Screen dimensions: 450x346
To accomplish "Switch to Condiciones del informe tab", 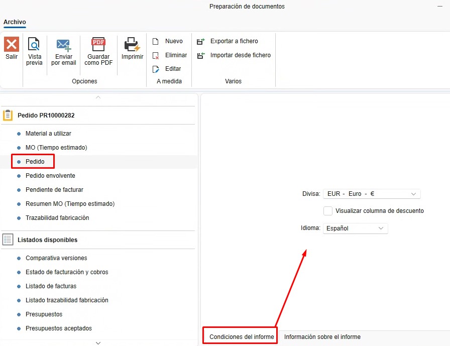I will click(x=242, y=336).
